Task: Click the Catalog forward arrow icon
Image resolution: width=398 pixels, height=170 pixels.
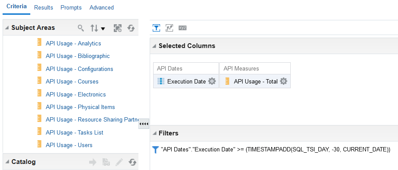Action: [x=93, y=162]
